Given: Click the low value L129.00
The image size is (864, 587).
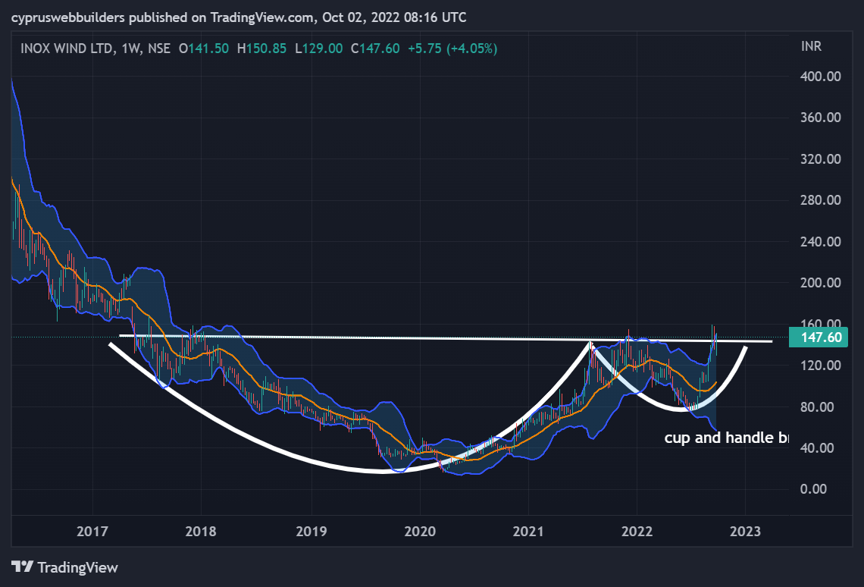Looking at the screenshot, I should [x=318, y=49].
